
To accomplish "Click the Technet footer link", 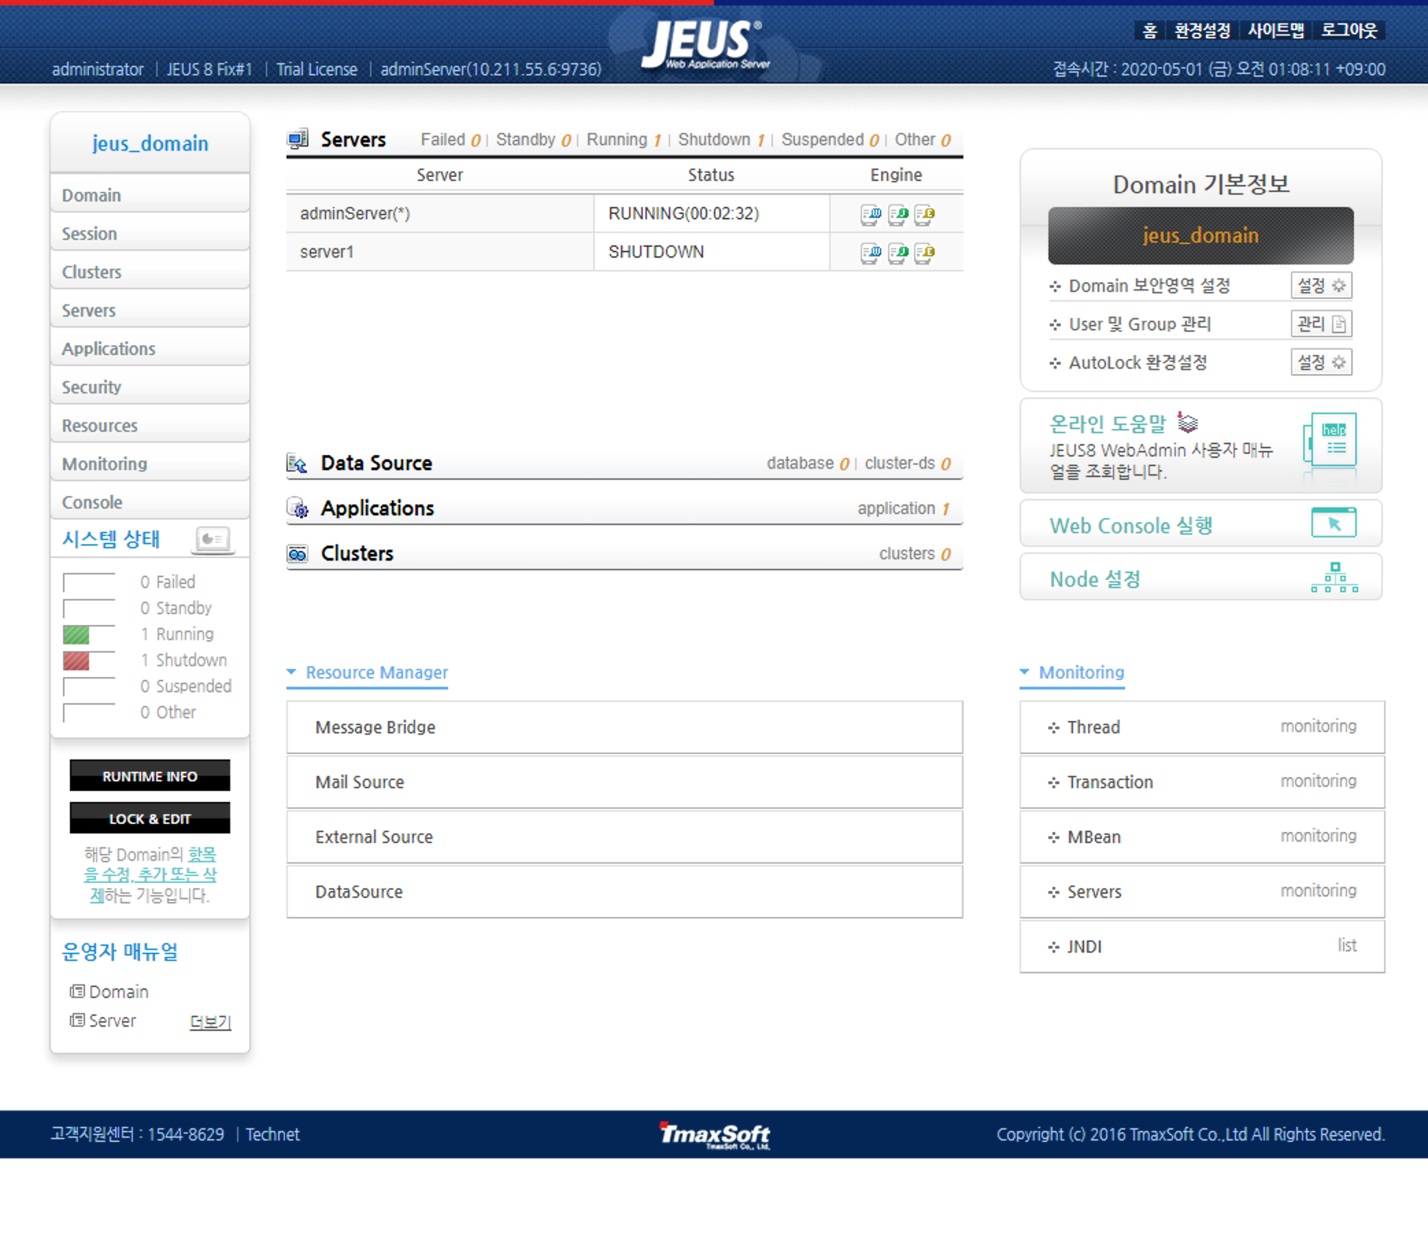I will (272, 1134).
